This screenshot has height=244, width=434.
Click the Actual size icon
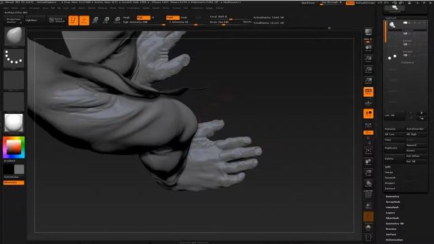[368, 70]
